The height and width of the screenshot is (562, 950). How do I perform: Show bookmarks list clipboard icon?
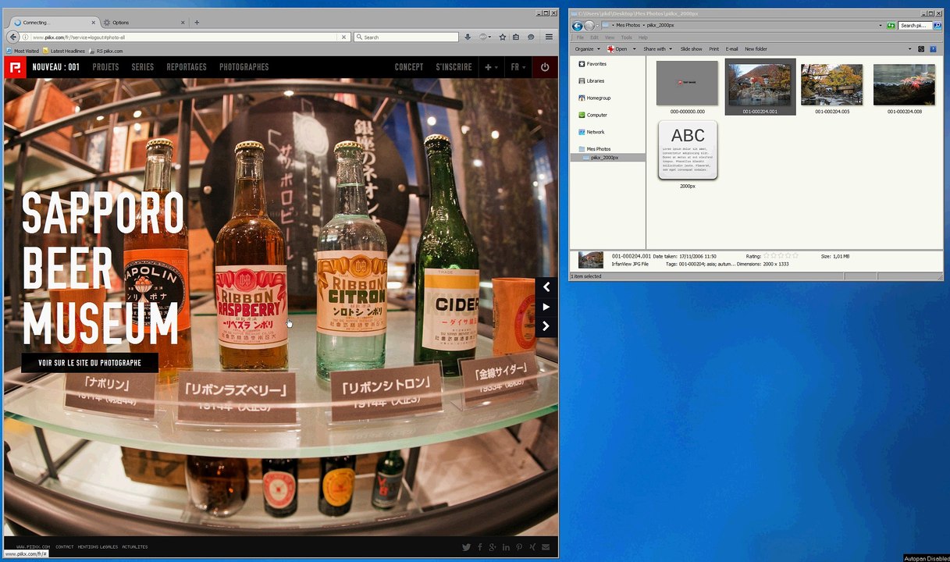click(x=517, y=37)
